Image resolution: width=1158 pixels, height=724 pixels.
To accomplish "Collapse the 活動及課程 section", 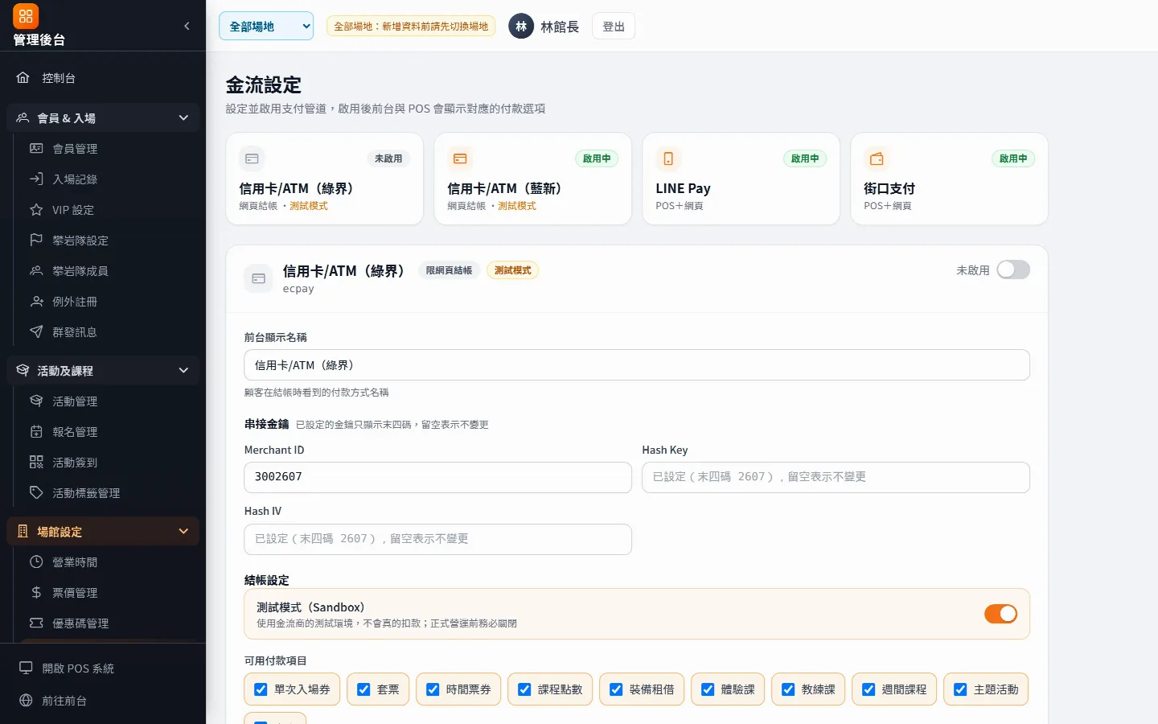I will pos(103,370).
